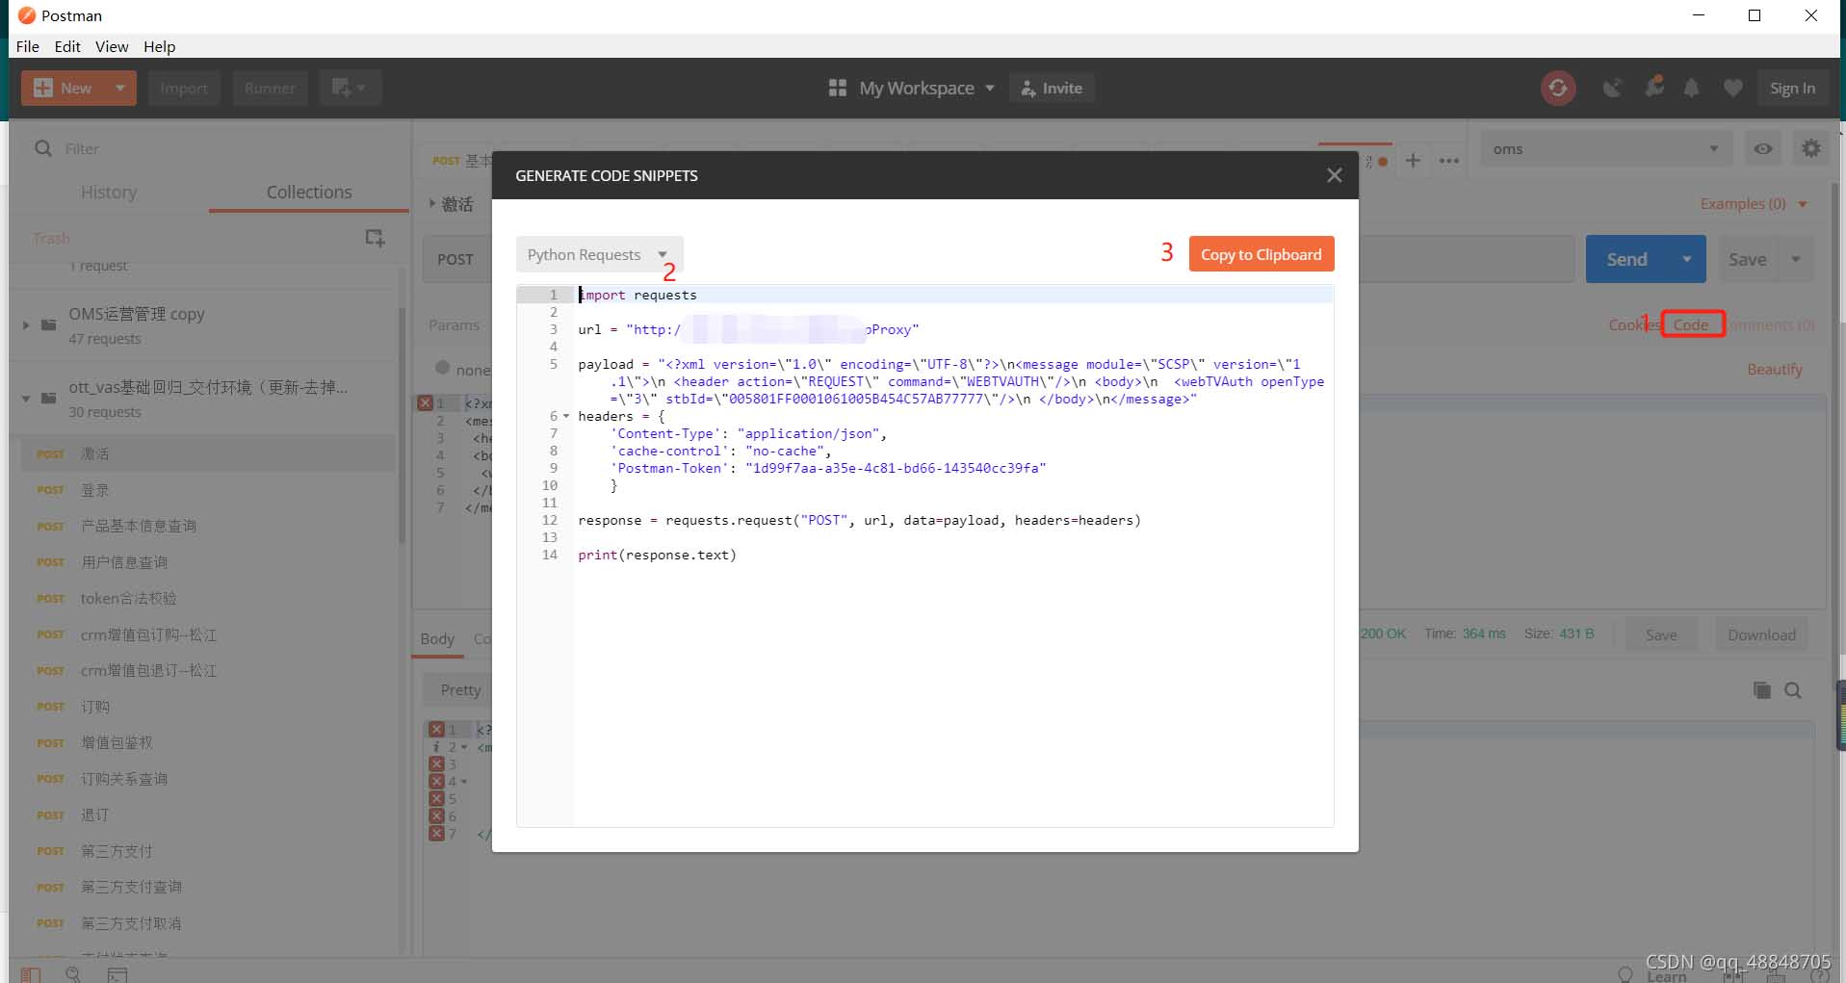Open the satellite capture requests icon
Viewport: 1846px width, 983px height.
pyautogui.click(x=1612, y=88)
